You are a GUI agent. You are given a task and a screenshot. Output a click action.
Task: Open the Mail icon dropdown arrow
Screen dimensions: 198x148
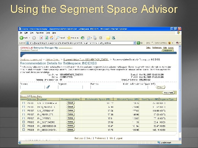tap(91, 38)
